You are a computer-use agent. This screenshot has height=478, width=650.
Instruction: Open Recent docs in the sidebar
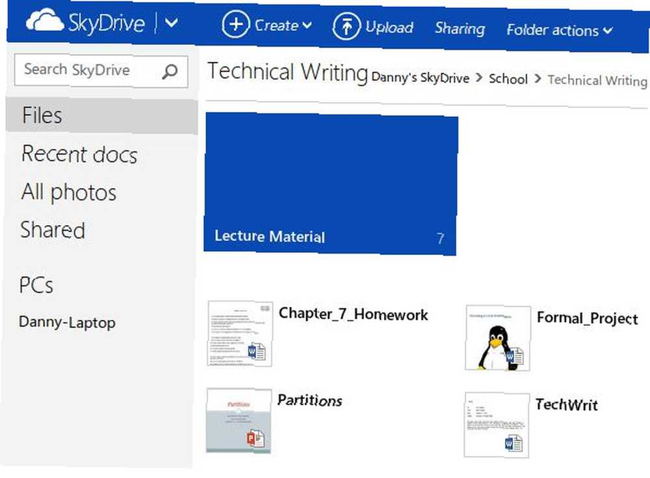(79, 154)
